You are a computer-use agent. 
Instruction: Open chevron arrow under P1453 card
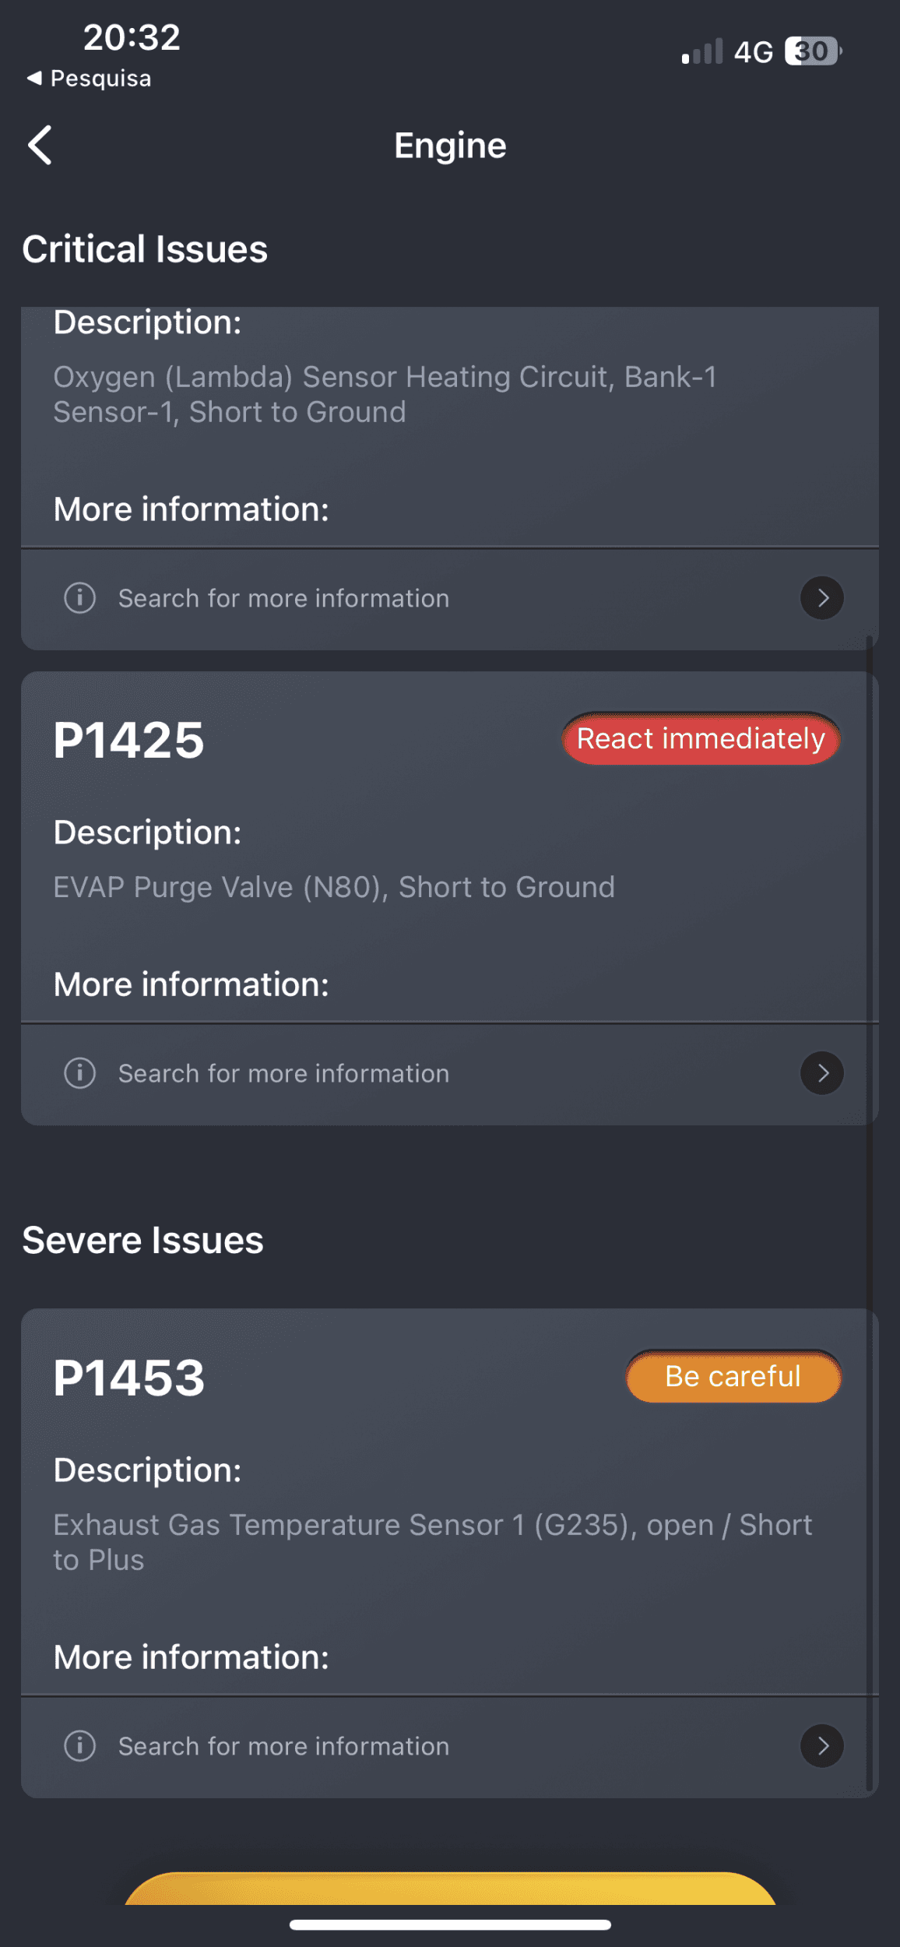coord(822,1746)
